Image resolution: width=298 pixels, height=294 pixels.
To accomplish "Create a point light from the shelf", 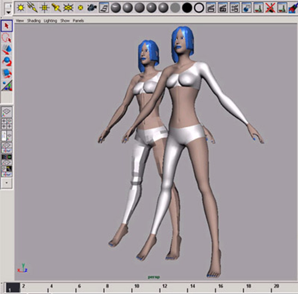I will click(45, 8).
